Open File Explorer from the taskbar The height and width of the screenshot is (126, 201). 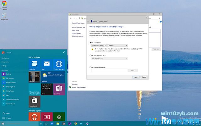(58, 124)
